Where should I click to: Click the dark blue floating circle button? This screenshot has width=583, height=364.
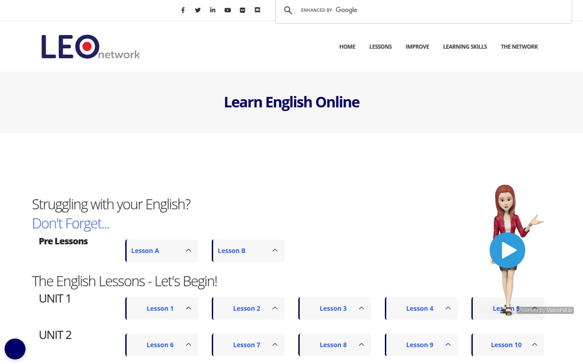click(x=15, y=349)
